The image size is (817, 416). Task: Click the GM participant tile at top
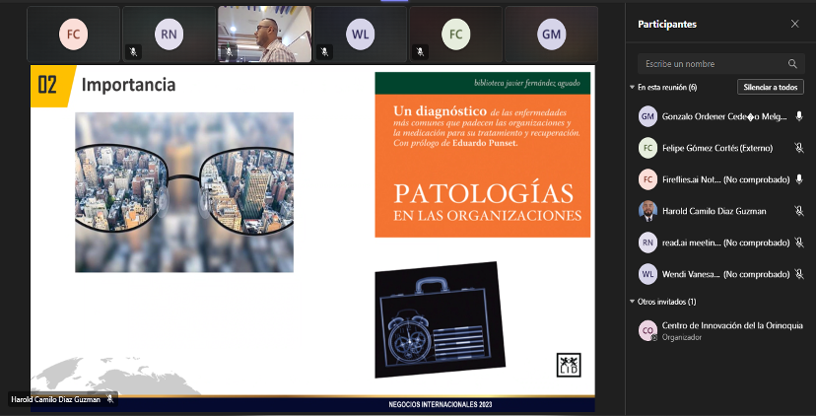click(x=551, y=35)
